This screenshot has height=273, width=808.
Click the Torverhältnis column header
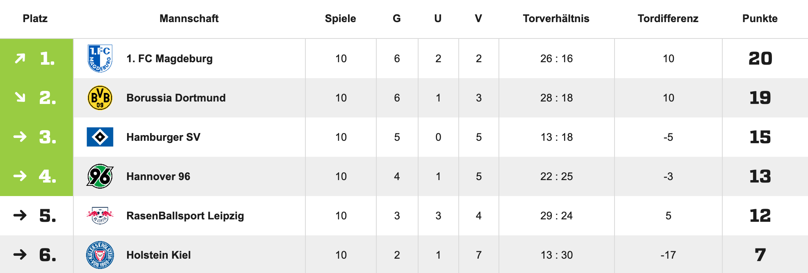[556, 18]
